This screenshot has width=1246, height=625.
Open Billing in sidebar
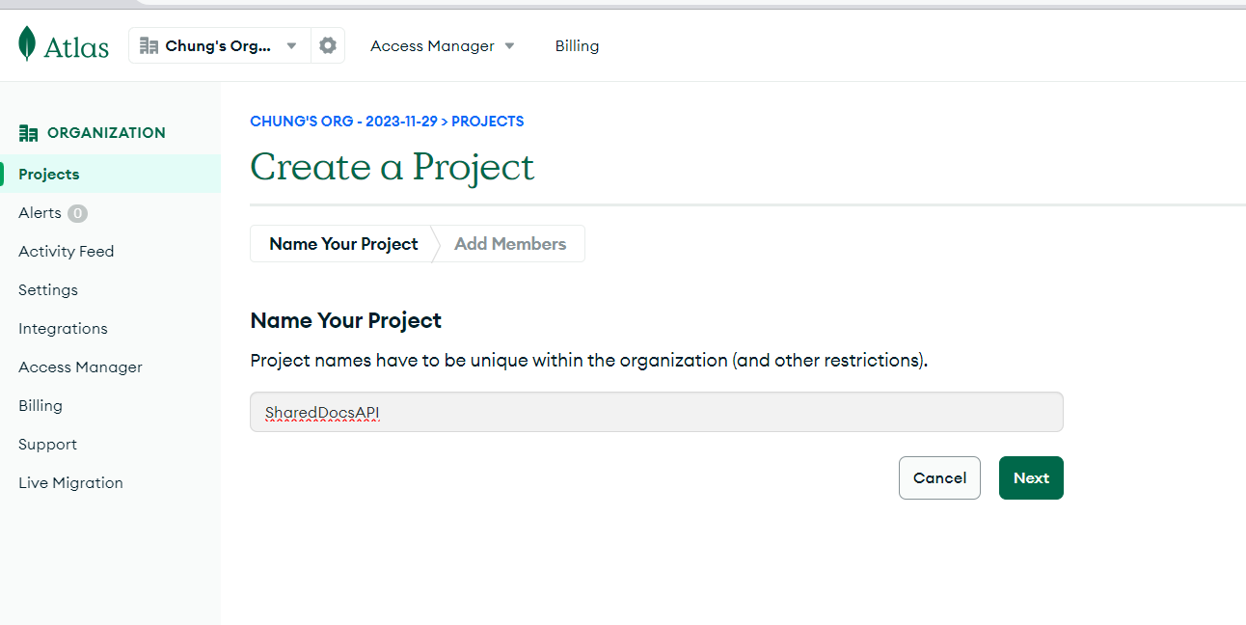click(x=41, y=405)
